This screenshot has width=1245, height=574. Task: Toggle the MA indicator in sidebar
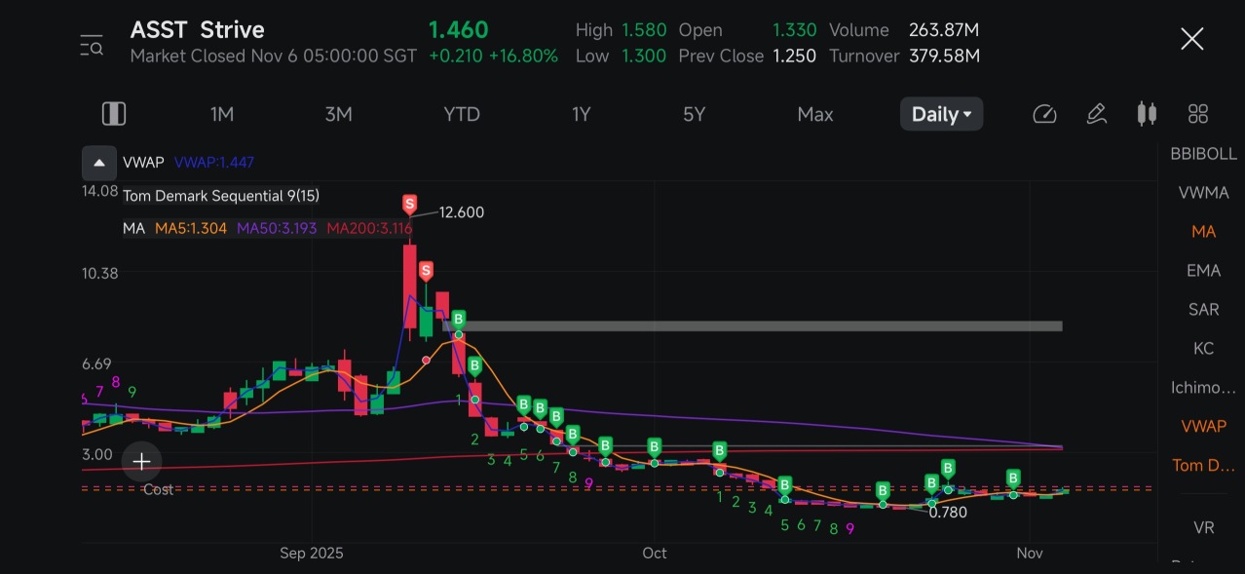(1203, 232)
